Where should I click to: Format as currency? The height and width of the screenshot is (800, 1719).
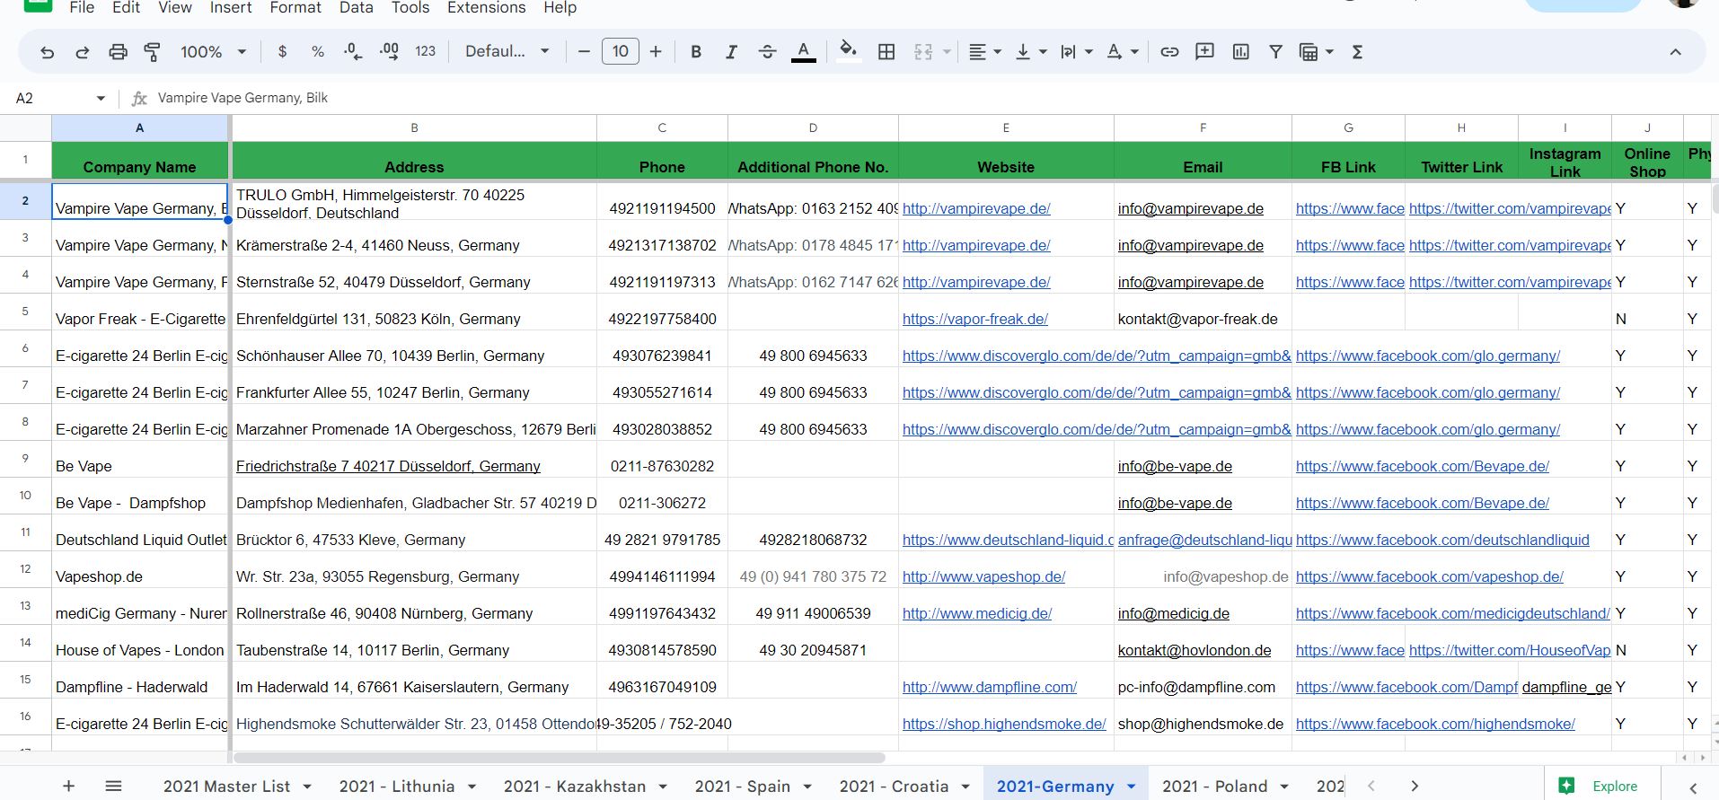[282, 52]
